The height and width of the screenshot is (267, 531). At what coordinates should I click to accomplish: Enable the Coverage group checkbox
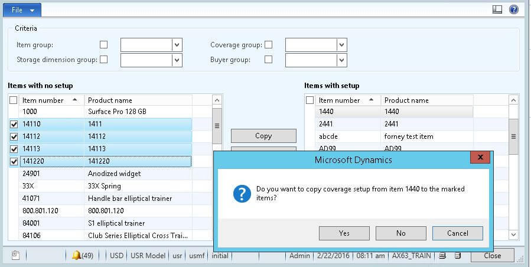(x=269, y=45)
